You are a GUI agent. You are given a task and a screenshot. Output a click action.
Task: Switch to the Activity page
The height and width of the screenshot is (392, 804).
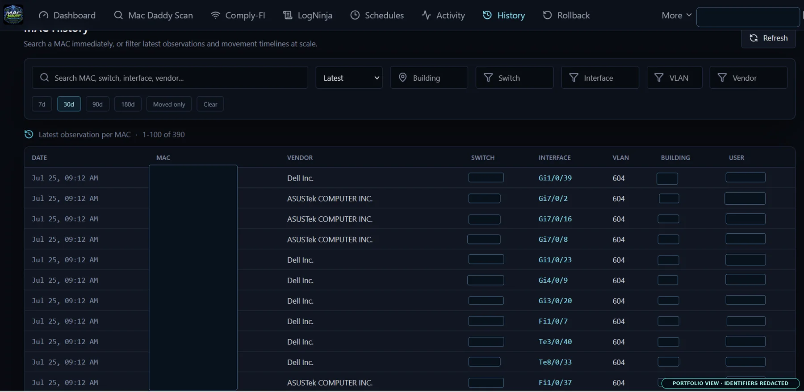tap(444, 15)
